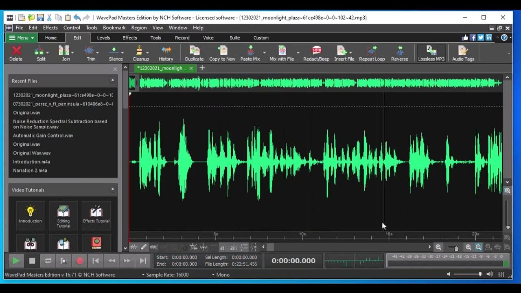The image size is (521, 293).
Task: Switch to the Levels ribbon tab
Action: (103, 38)
